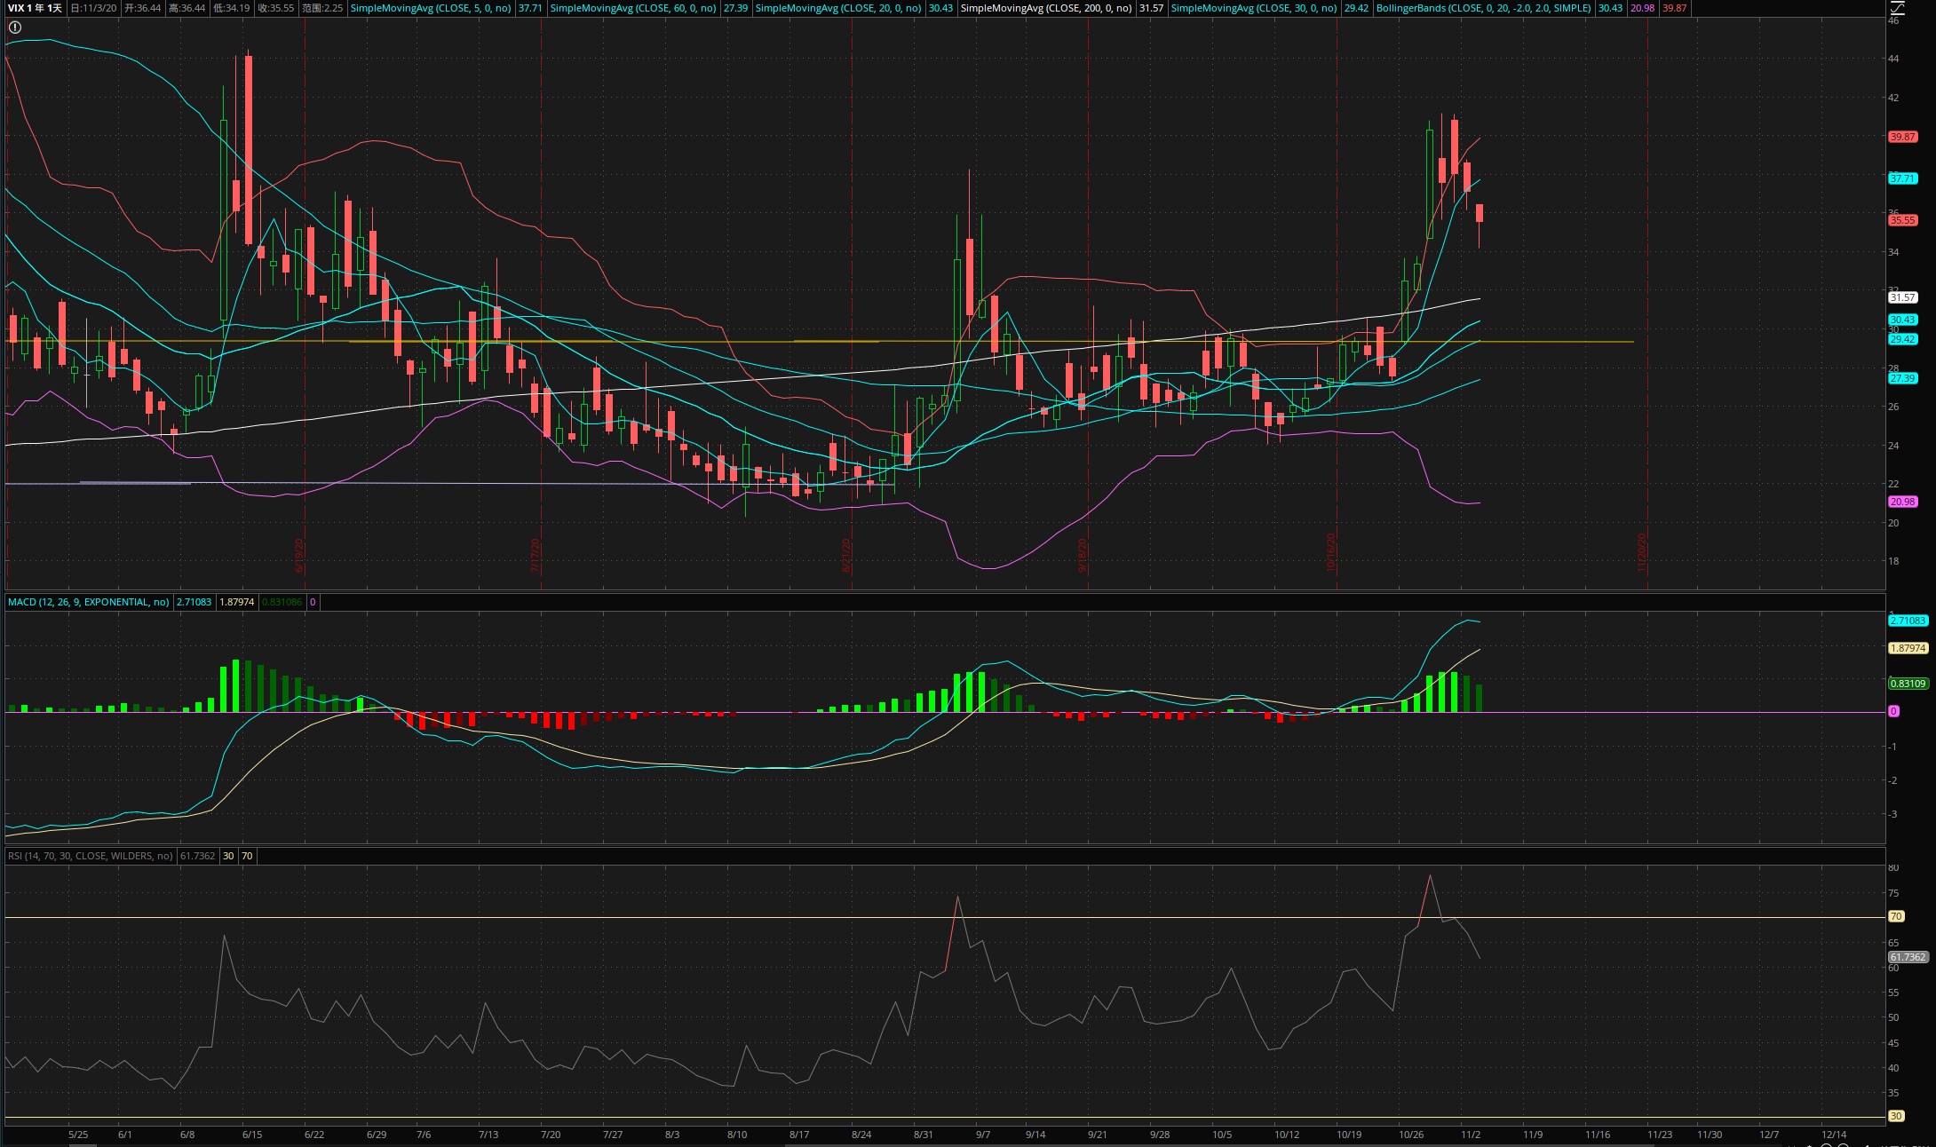Click the MACD (12, 26, 9, EXPONENTIAL) label
Screen dimensions: 1936x1147
[x=88, y=602]
